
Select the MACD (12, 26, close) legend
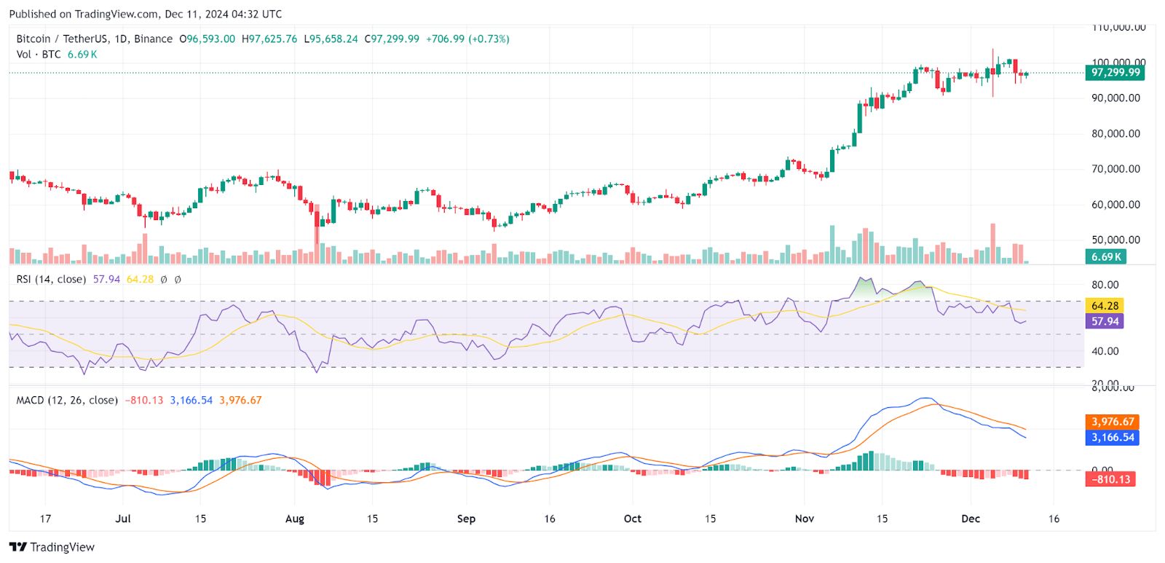pos(67,400)
